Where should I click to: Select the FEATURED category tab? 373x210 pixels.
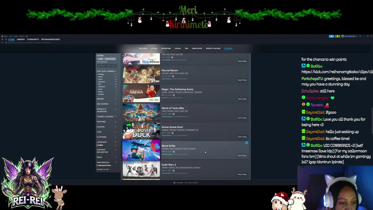coord(143,48)
